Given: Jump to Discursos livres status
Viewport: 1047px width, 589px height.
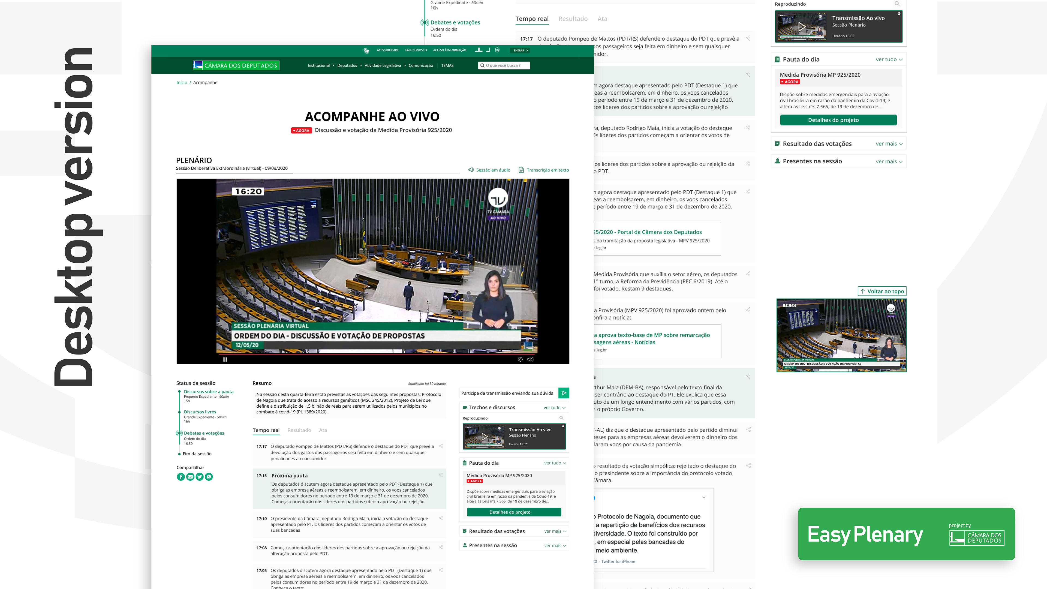Looking at the screenshot, I should 200,412.
